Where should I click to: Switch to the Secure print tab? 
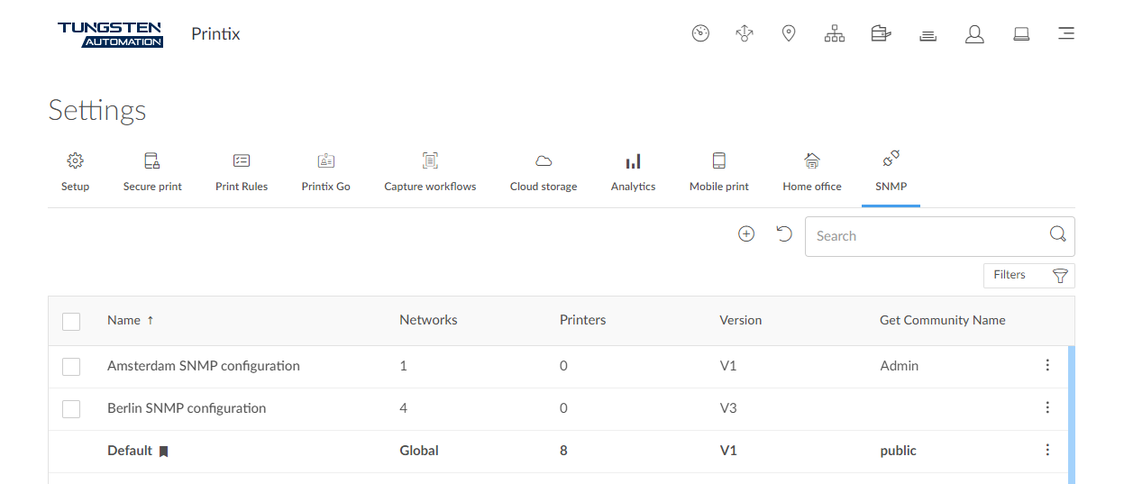coord(152,171)
